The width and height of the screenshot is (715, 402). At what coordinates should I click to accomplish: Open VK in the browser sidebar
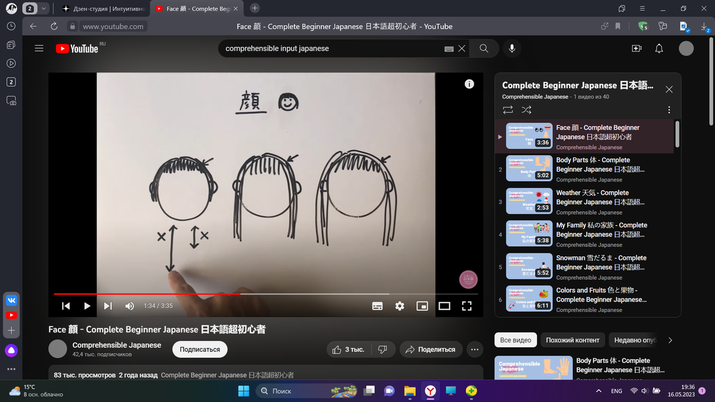11,300
